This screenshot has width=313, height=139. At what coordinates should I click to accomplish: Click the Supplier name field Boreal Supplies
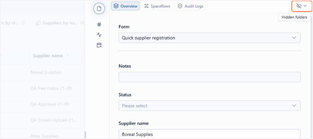[209, 134]
